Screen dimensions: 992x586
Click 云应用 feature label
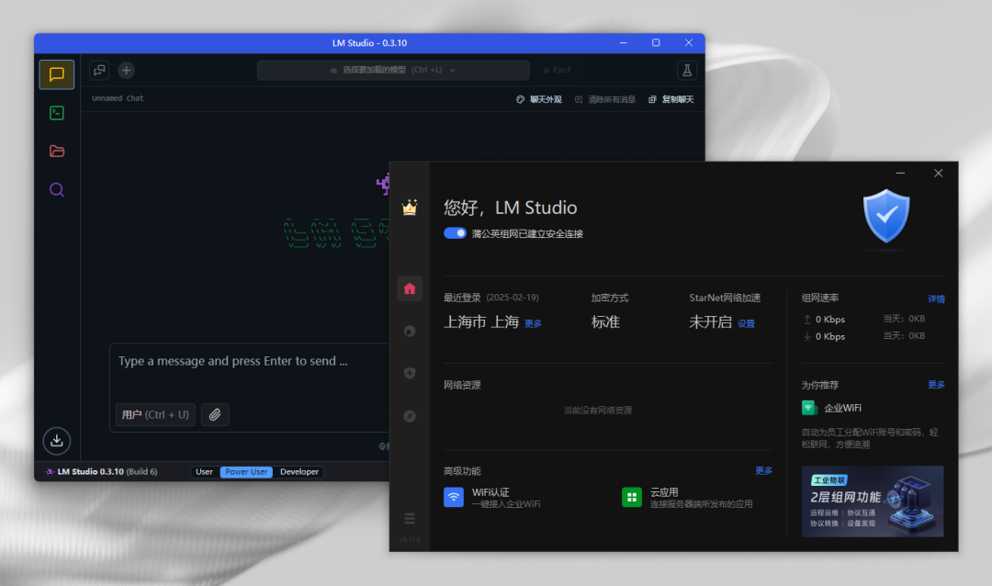point(664,492)
